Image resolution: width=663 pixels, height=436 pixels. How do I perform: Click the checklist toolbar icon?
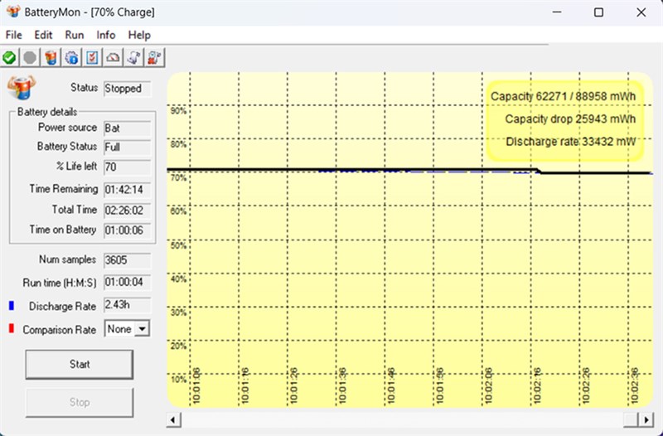pyautogui.click(x=92, y=57)
